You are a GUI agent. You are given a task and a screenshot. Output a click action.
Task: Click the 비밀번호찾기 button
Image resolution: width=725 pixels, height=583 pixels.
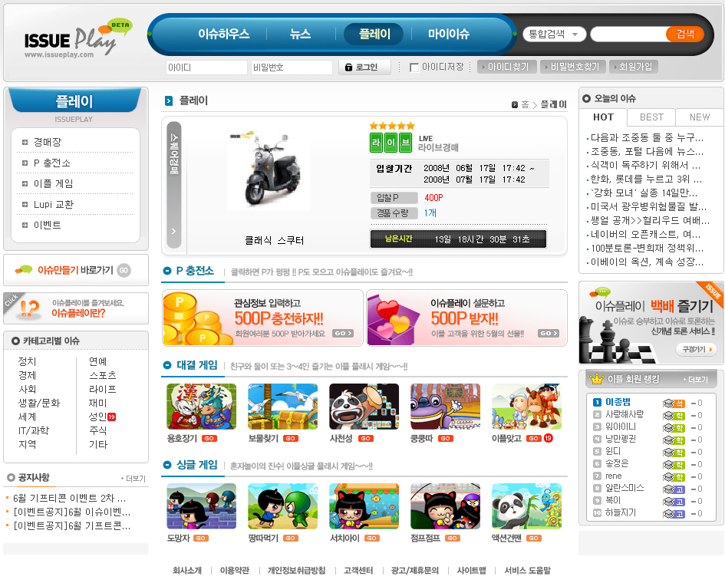pyautogui.click(x=572, y=67)
